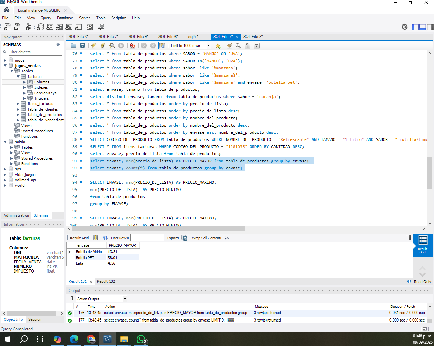Open the Session tab
This screenshot has width=434, height=346.
pos(35,319)
